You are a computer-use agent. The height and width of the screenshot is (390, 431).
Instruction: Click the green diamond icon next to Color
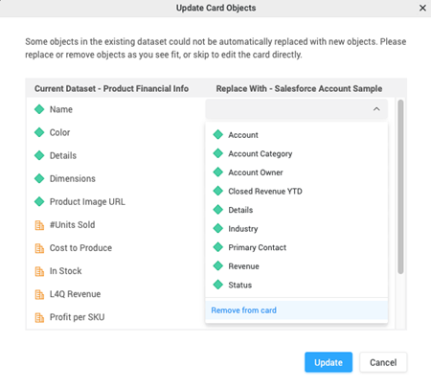[39, 132]
